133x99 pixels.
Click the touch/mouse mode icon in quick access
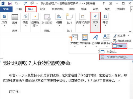point(32,3)
